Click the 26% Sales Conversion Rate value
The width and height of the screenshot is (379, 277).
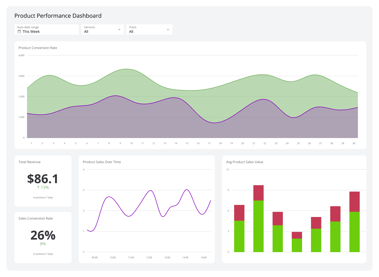[43, 235]
